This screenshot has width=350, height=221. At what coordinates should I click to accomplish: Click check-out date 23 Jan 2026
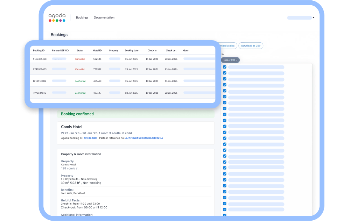point(171,59)
